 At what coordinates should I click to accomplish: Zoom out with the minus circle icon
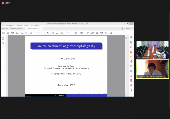coord(57,33)
